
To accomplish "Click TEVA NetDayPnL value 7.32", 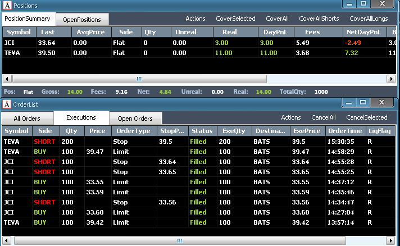I will tap(352, 53).
